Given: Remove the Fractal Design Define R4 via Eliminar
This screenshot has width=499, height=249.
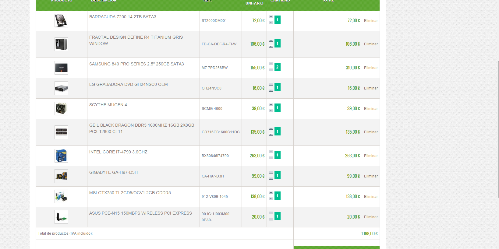Looking at the screenshot, I should 371,44.
